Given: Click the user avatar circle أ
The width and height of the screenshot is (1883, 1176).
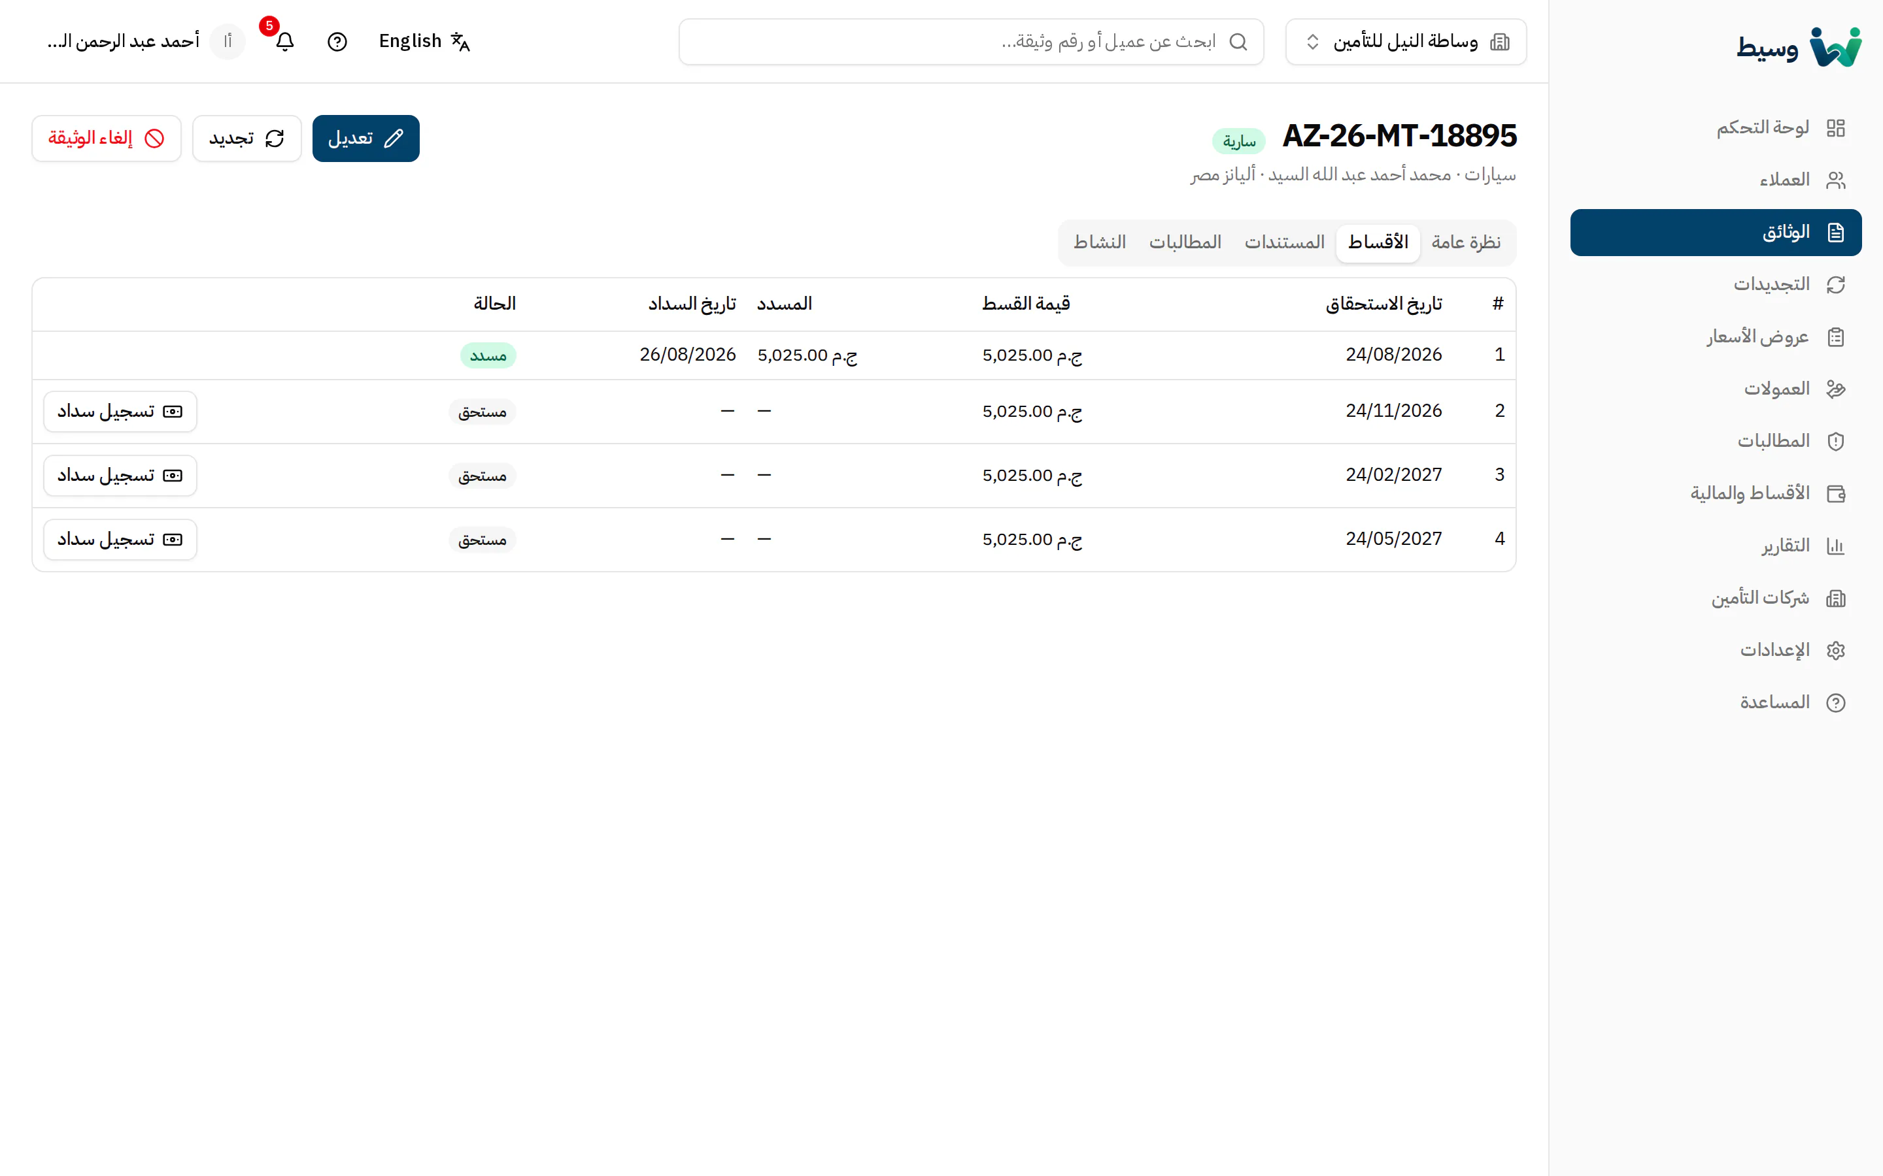Looking at the screenshot, I should pos(228,41).
